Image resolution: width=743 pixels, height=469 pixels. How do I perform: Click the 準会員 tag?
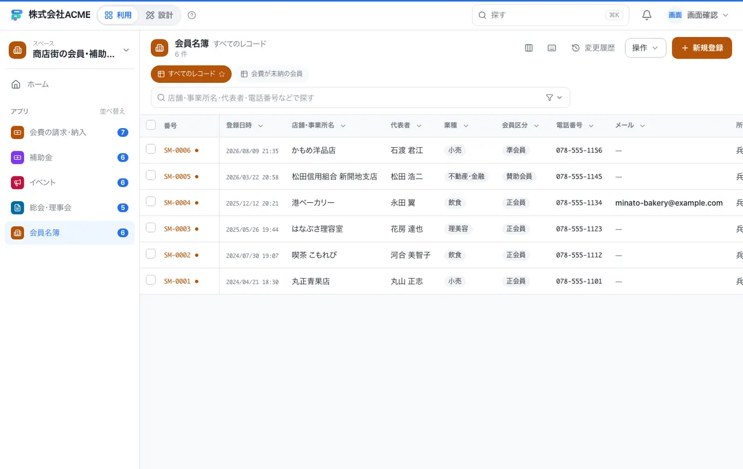516,150
